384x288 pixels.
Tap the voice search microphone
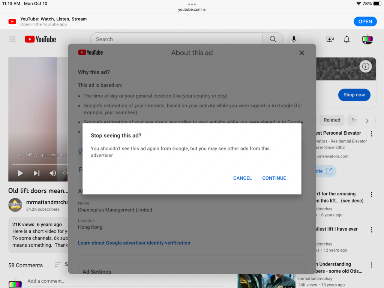pos(294,39)
